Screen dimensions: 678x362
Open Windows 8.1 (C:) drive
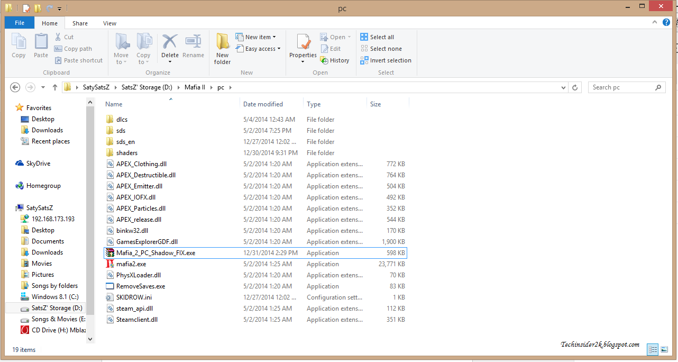click(x=55, y=297)
